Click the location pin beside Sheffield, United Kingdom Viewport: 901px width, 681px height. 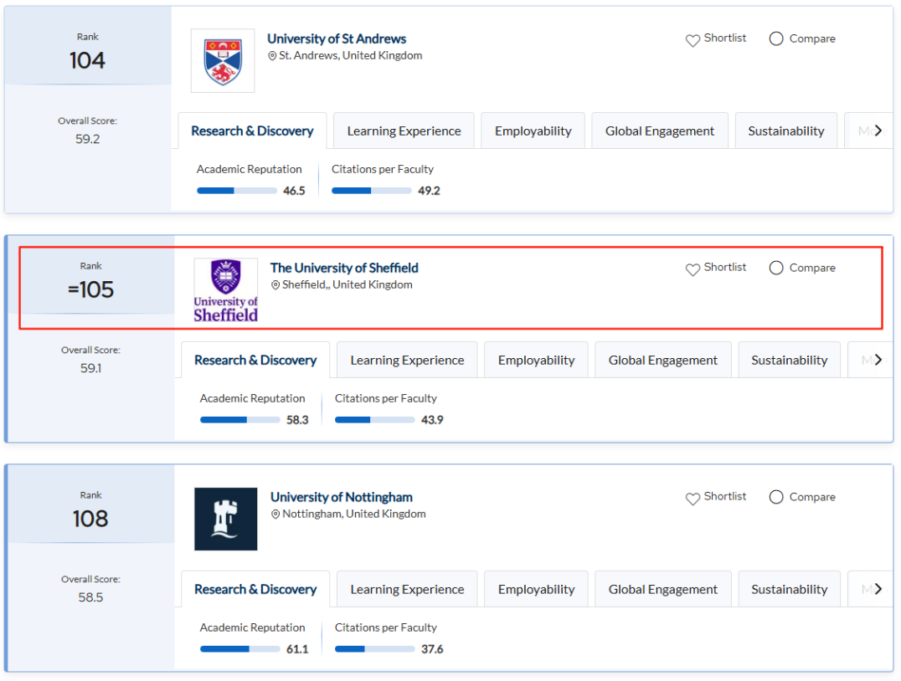[x=275, y=284]
